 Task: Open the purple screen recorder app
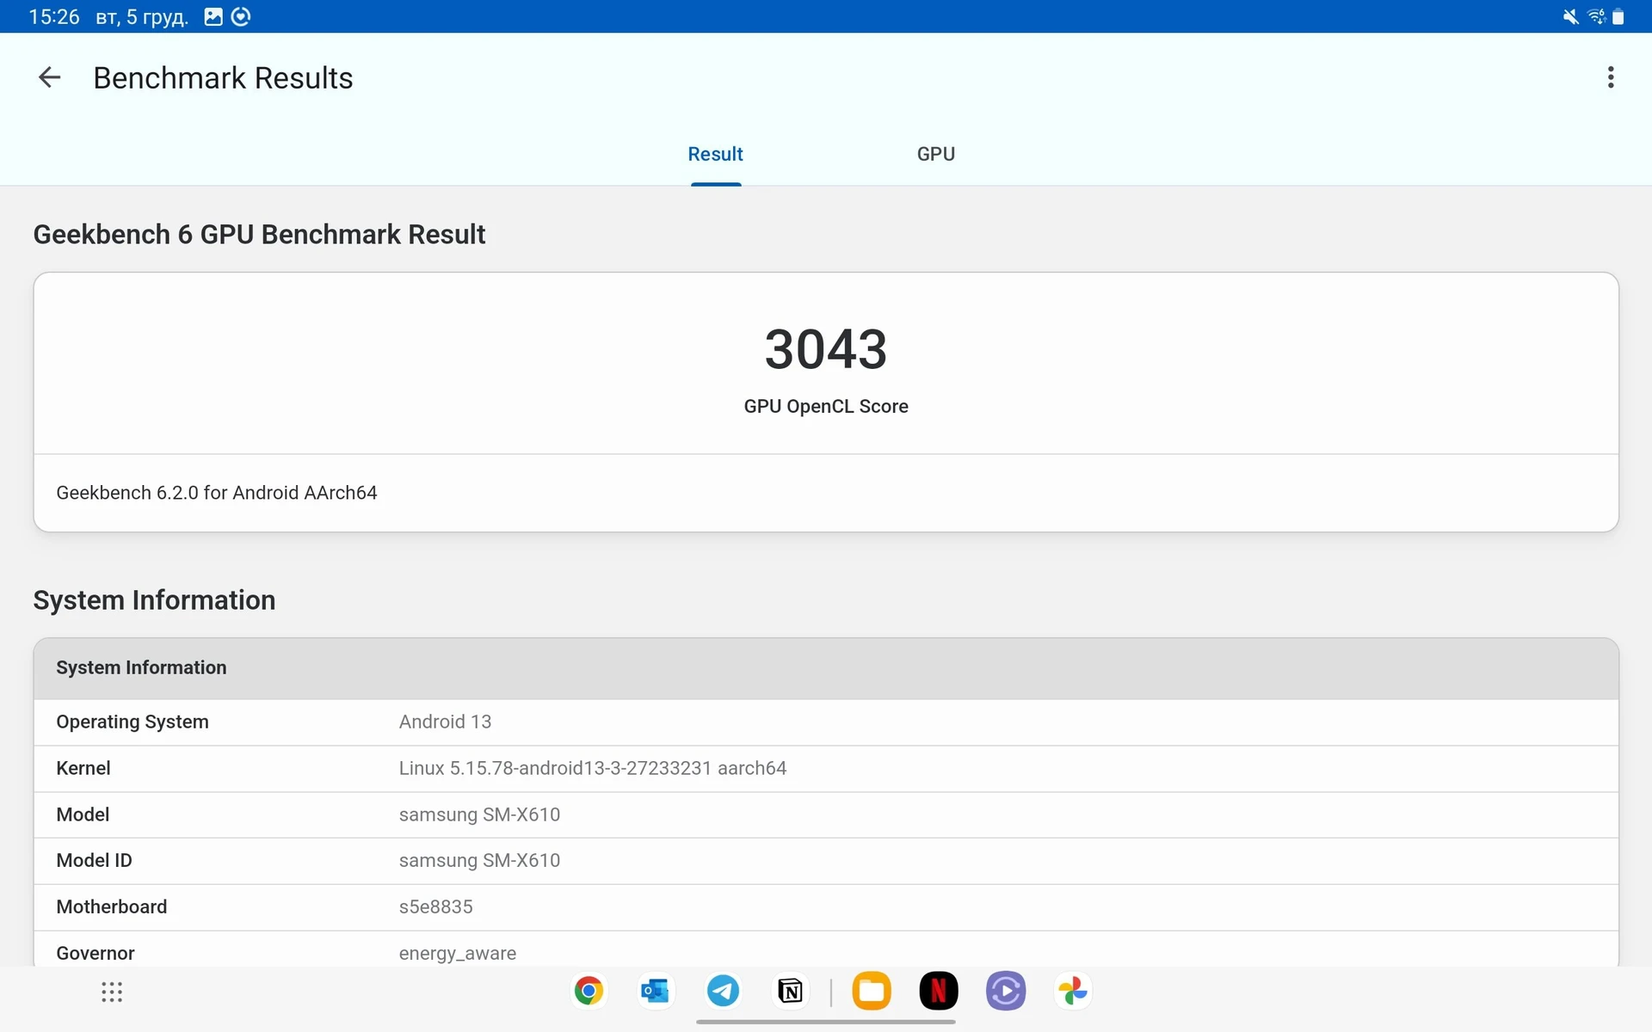[x=1006, y=992]
